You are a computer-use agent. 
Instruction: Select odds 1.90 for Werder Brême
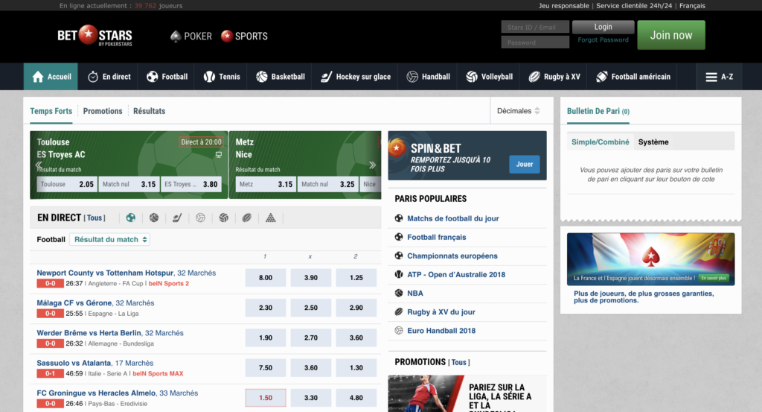point(266,338)
